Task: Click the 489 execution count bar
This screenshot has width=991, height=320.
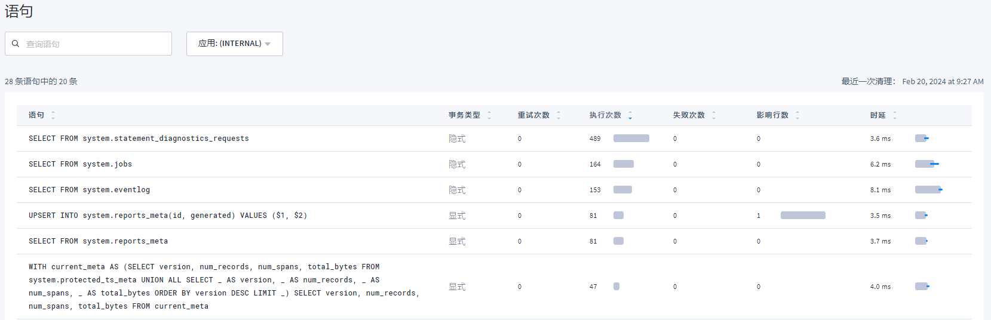Action: coord(631,139)
